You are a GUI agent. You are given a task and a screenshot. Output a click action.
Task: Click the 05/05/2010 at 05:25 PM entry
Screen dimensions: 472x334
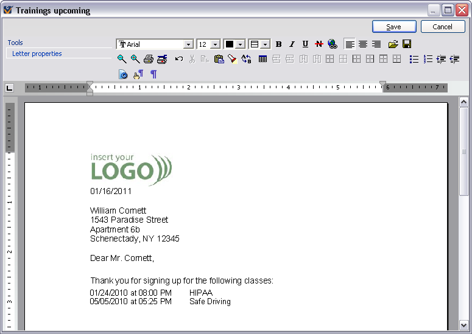coord(131,302)
